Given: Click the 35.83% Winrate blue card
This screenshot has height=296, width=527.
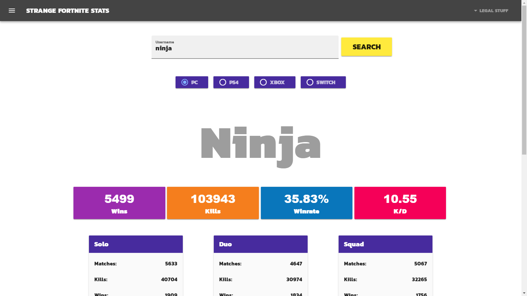Looking at the screenshot, I should click(306, 203).
